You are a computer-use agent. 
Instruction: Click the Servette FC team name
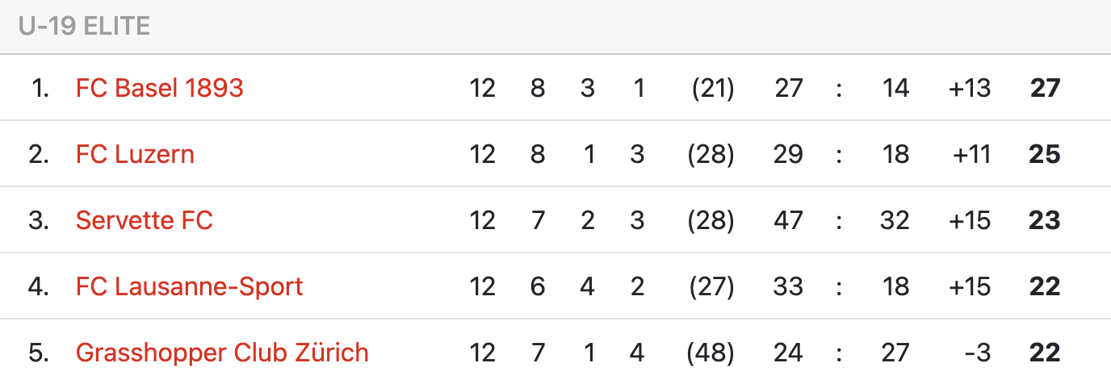coord(144,220)
